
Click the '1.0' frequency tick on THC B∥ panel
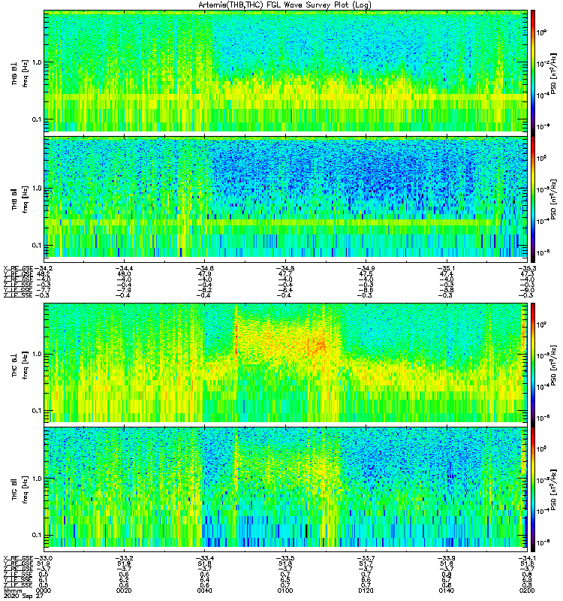(x=37, y=479)
